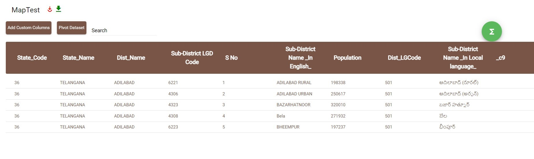Open the green sigma summary button
Image resolution: width=534 pixels, height=159 pixels.
(x=492, y=31)
